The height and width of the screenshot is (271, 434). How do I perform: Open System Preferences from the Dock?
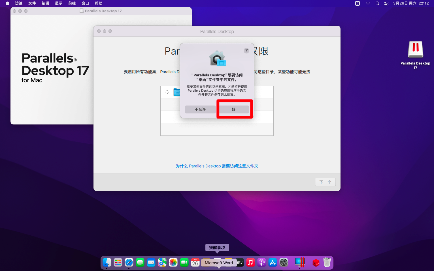pyautogui.click(x=284, y=263)
